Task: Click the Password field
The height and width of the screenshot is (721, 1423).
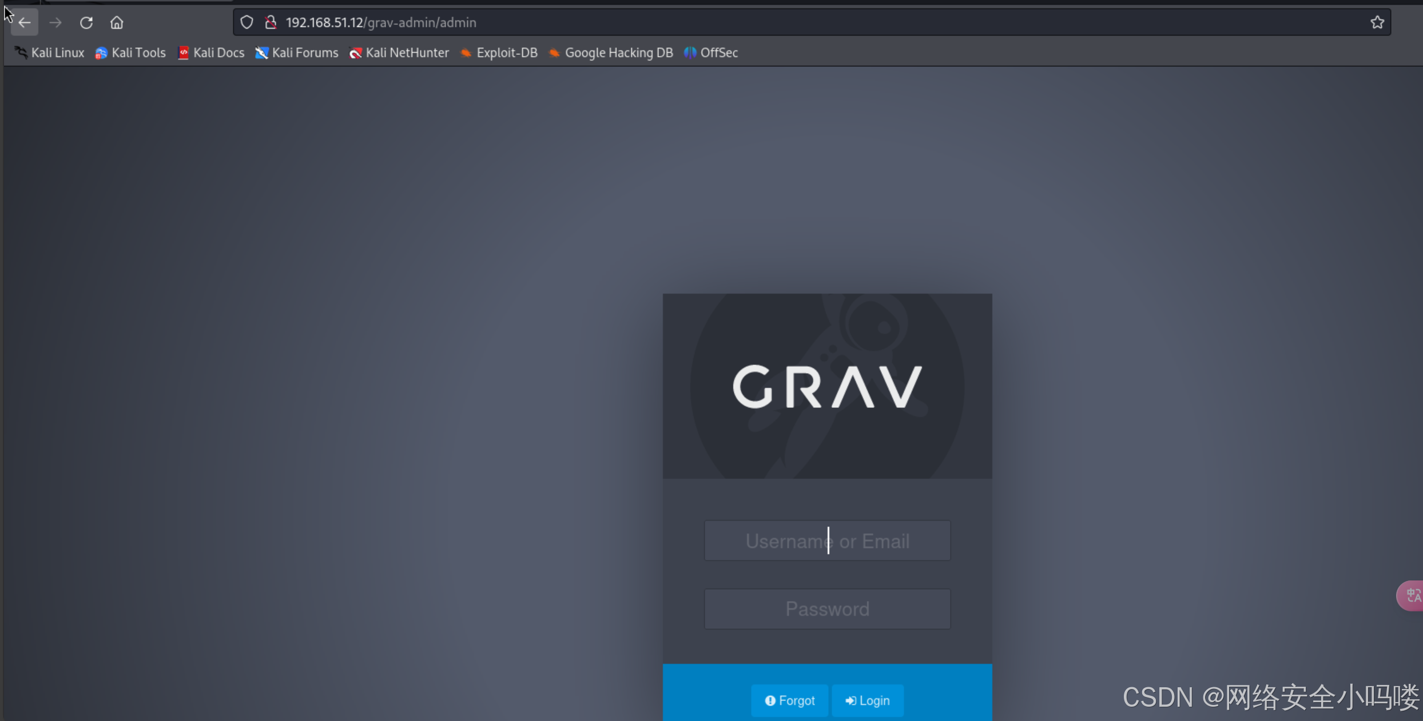Action: pyautogui.click(x=826, y=608)
